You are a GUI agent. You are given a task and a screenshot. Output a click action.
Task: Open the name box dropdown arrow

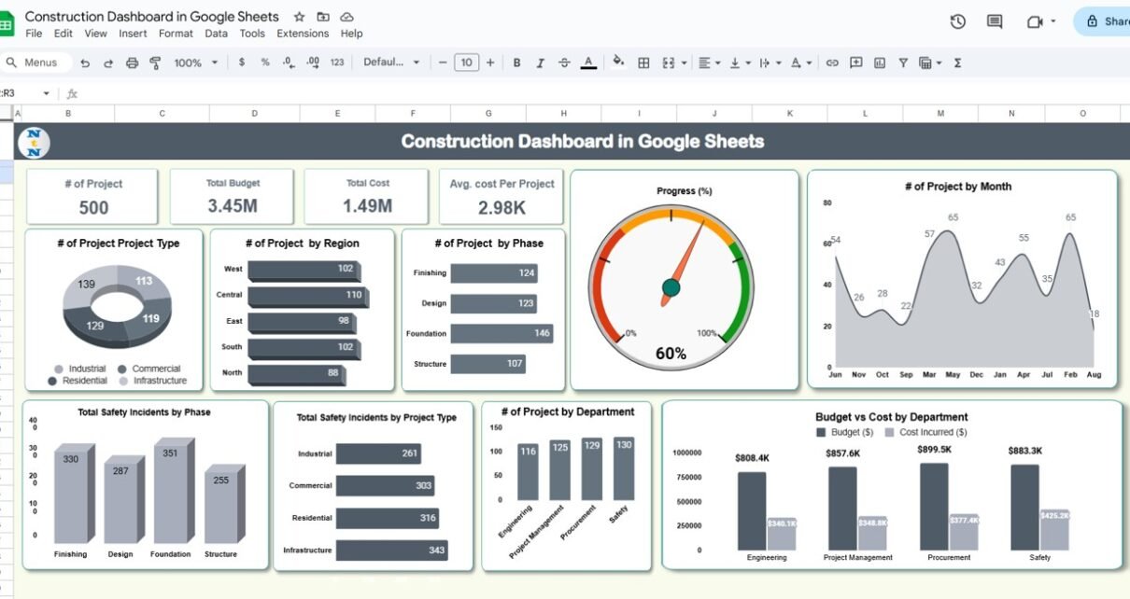pyautogui.click(x=46, y=93)
